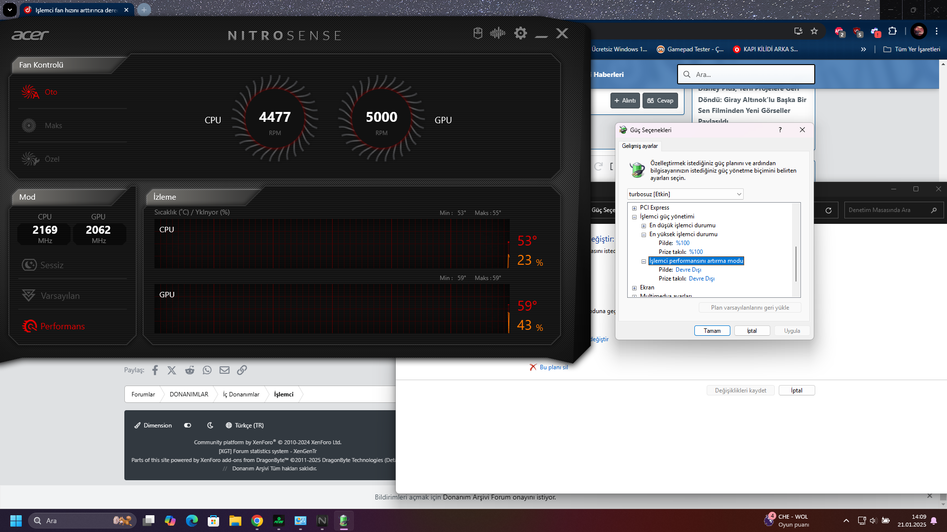Show hidden system tray icons
This screenshot has height=532, width=947.
(846, 521)
